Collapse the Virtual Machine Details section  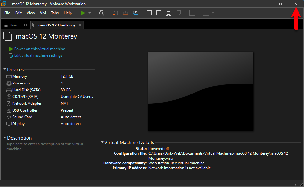coord(102,142)
